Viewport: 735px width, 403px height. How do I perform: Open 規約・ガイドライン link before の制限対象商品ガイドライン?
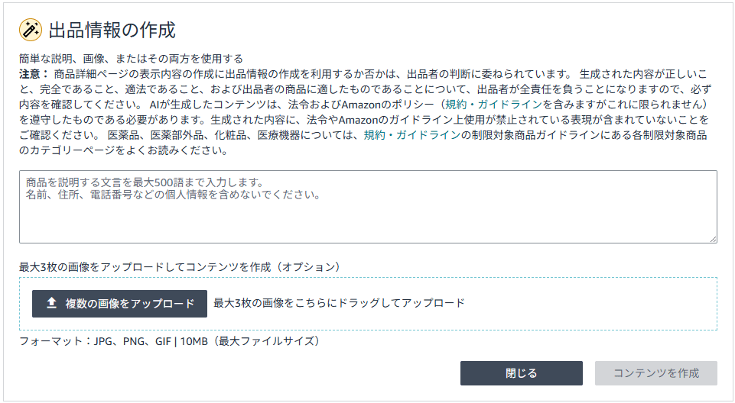click(412, 135)
